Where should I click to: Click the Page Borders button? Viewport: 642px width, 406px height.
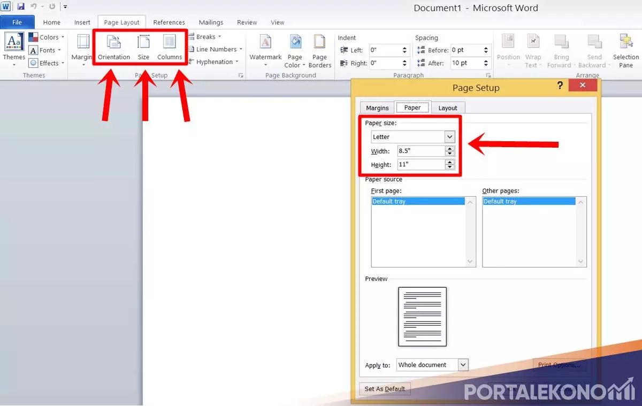(x=320, y=51)
